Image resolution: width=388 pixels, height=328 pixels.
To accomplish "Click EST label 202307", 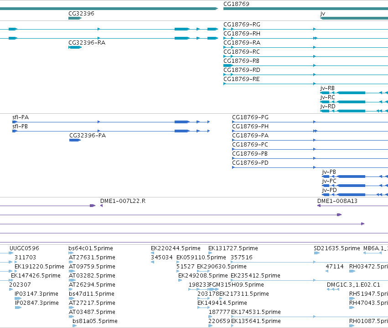I will click(20, 285).
